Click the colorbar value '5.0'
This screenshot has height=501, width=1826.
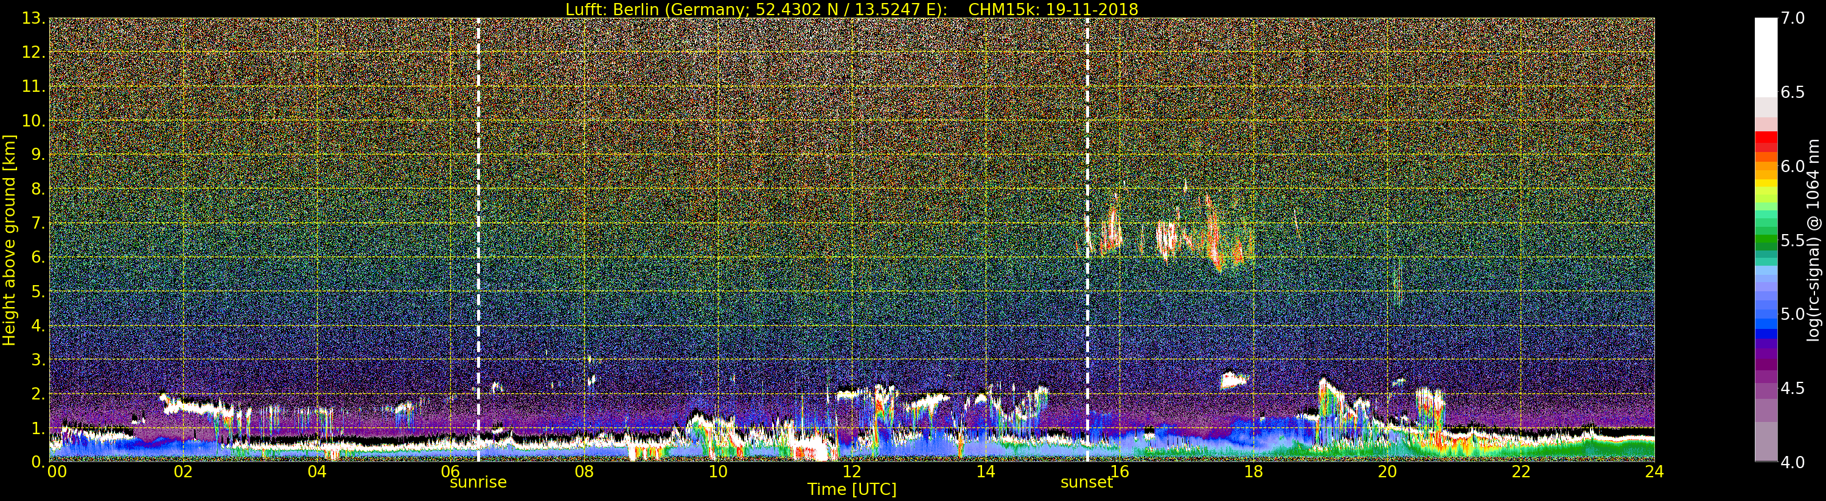(1793, 314)
